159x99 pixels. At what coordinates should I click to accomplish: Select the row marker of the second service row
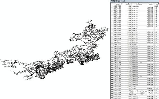pos(112,30)
